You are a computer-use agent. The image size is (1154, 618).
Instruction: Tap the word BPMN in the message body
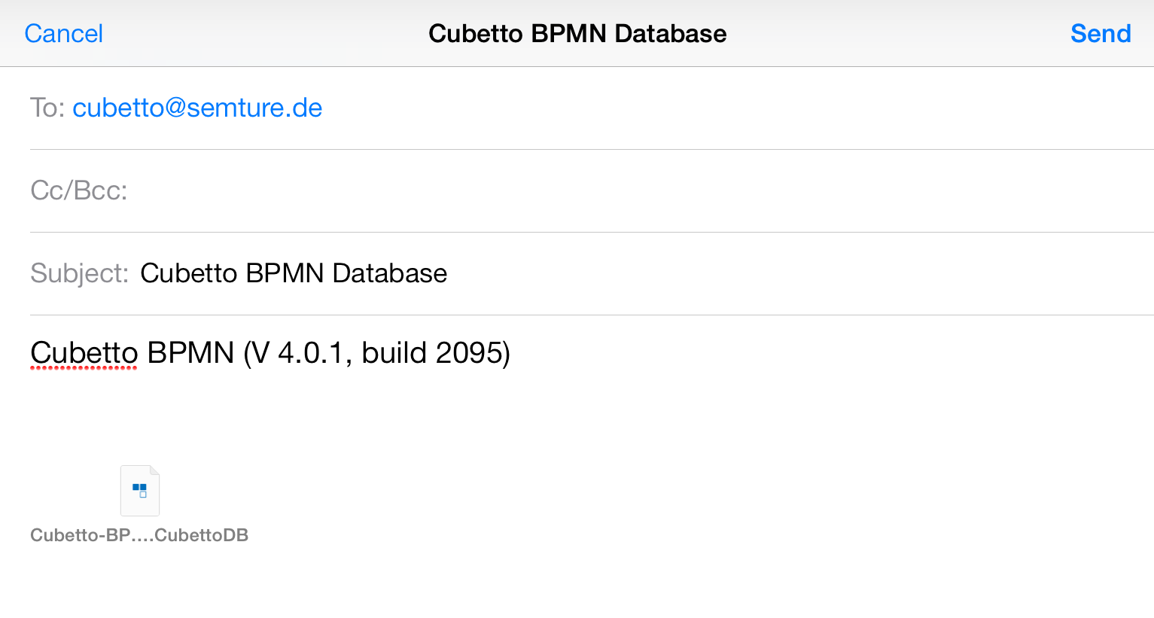tap(190, 352)
